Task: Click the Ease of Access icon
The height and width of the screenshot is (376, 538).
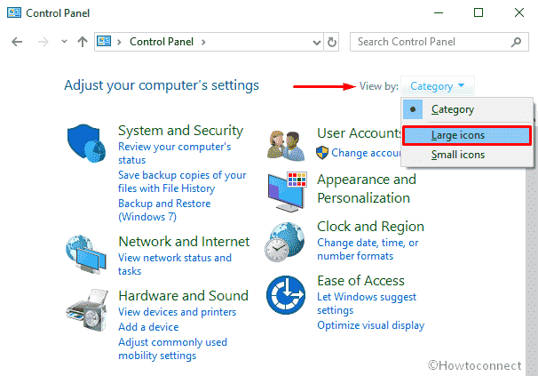Action: click(286, 295)
